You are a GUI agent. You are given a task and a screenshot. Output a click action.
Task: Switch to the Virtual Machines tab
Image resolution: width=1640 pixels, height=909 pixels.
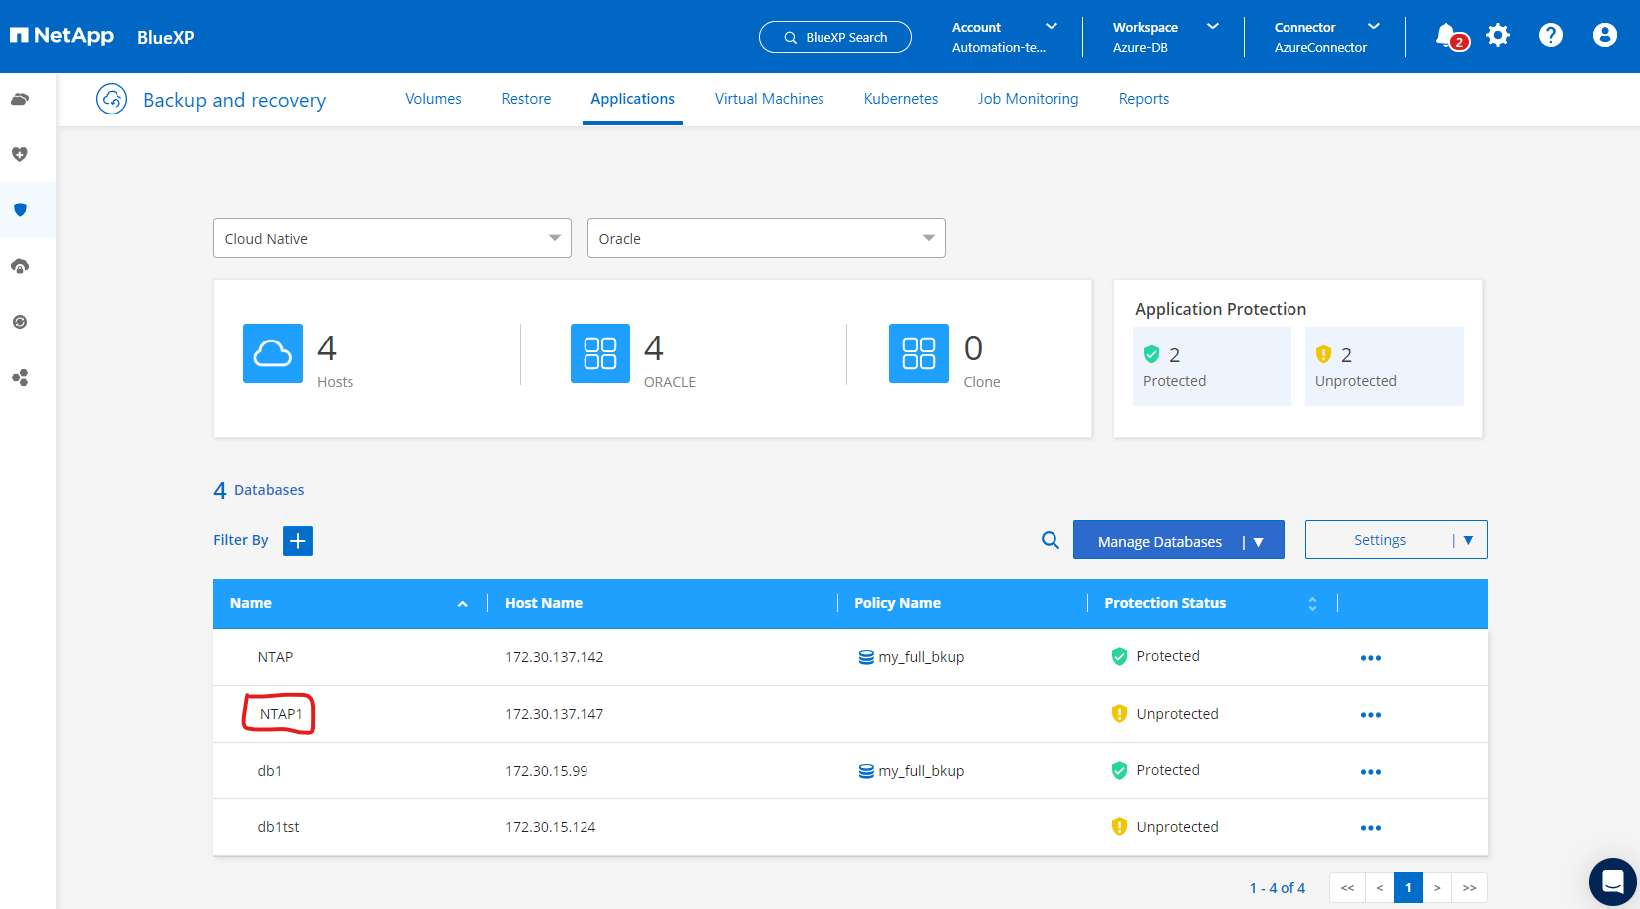(x=769, y=99)
